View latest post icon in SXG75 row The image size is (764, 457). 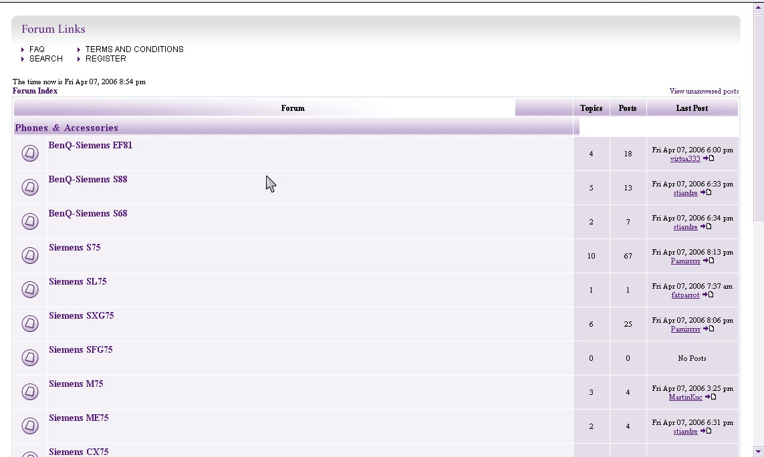(x=709, y=329)
